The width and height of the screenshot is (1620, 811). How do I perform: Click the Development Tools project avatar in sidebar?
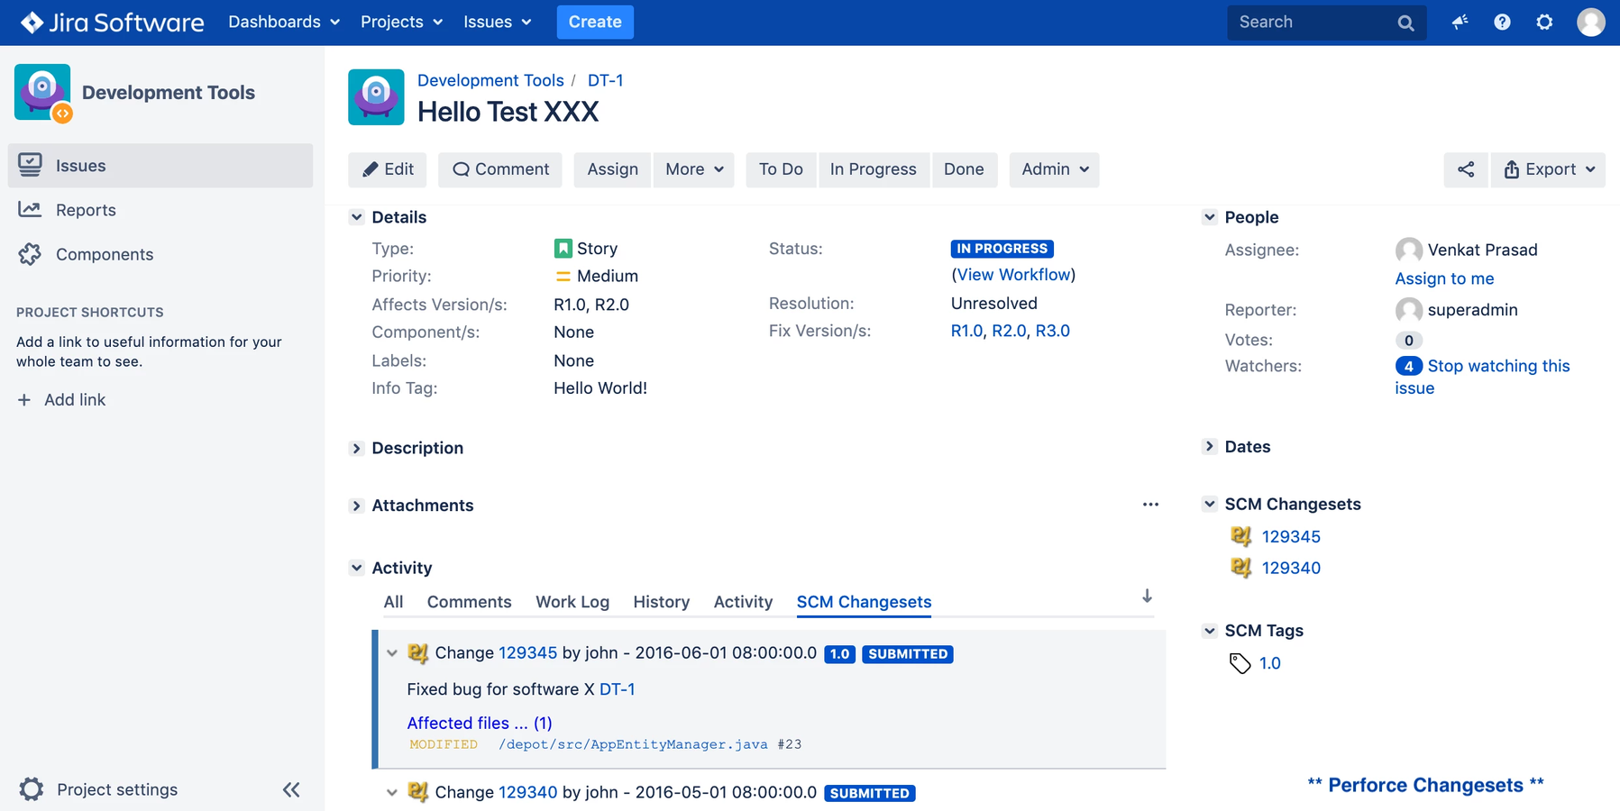click(42, 92)
